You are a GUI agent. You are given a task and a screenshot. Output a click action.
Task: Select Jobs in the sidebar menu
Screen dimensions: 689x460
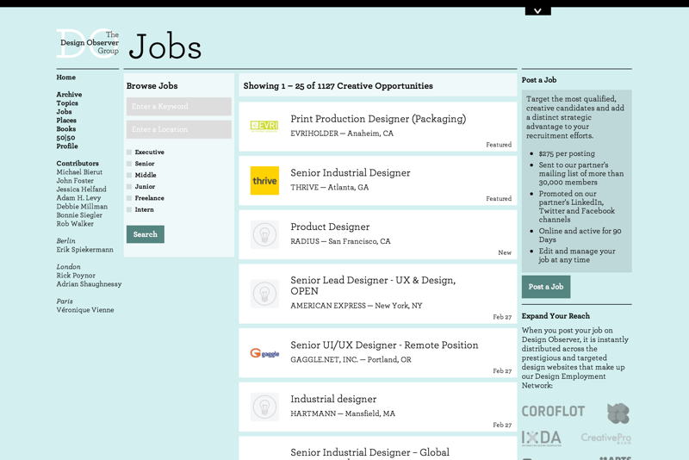[64, 112]
